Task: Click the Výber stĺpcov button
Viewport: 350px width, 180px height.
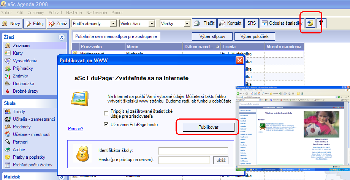Action: [x=212, y=36]
